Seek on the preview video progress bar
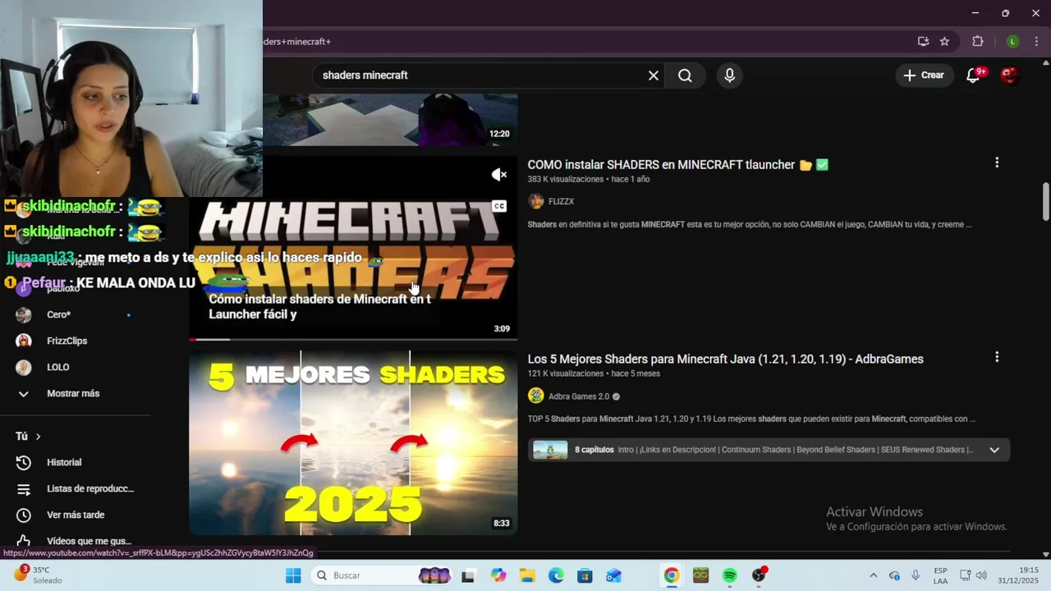1051x591 pixels. [353, 339]
